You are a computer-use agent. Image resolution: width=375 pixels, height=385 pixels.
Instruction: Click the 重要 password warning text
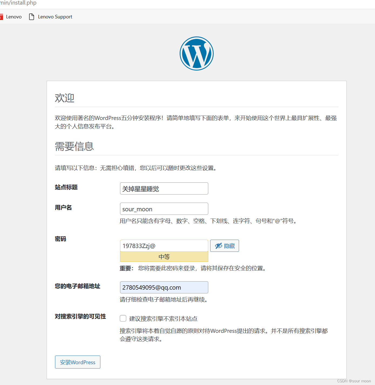pos(194,268)
